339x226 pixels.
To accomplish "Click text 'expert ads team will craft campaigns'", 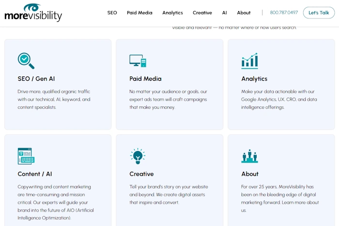I will [x=168, y=99].
